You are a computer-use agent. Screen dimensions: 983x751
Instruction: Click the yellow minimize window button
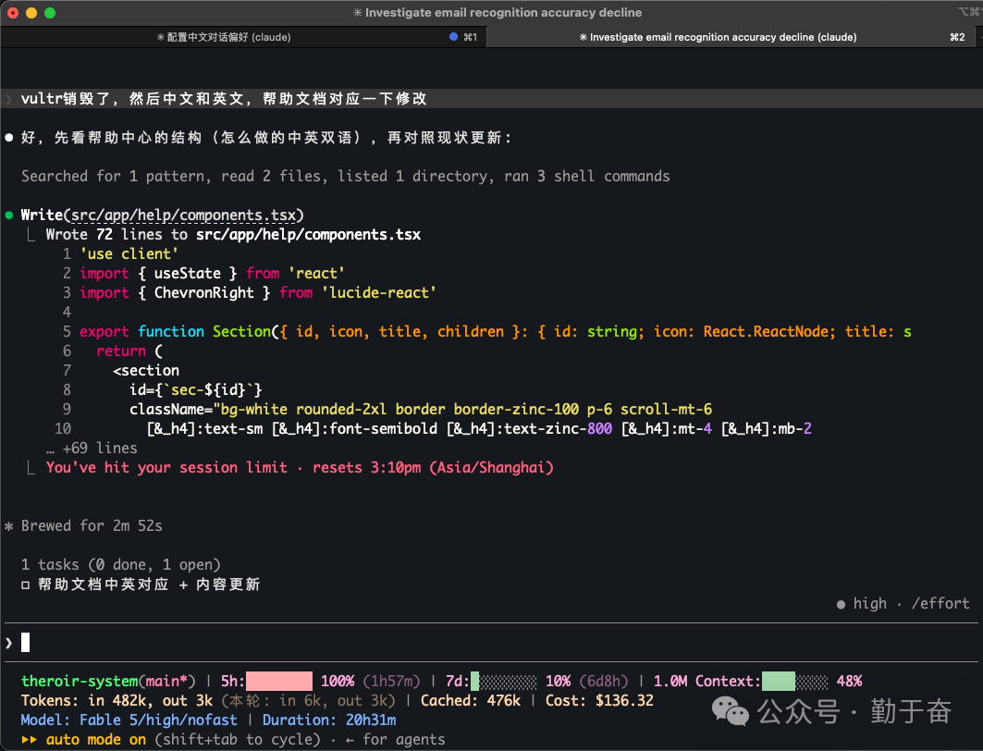(31, 13)
